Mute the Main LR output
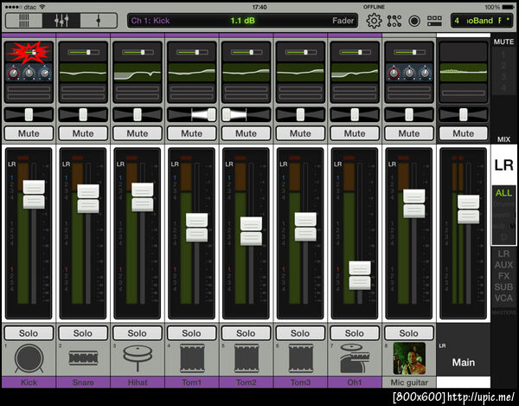519x406 pixels. pos(464,133)
